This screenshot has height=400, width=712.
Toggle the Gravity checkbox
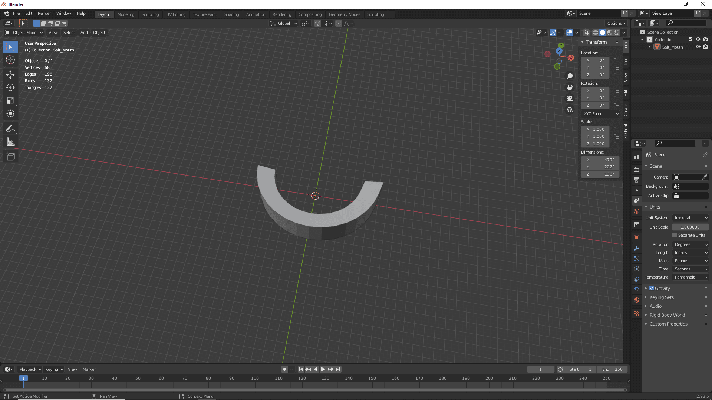point(652,288)
